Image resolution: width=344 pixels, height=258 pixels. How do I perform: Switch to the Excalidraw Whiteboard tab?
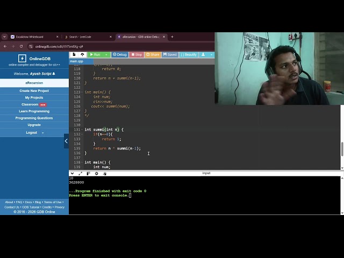point(32,37)
